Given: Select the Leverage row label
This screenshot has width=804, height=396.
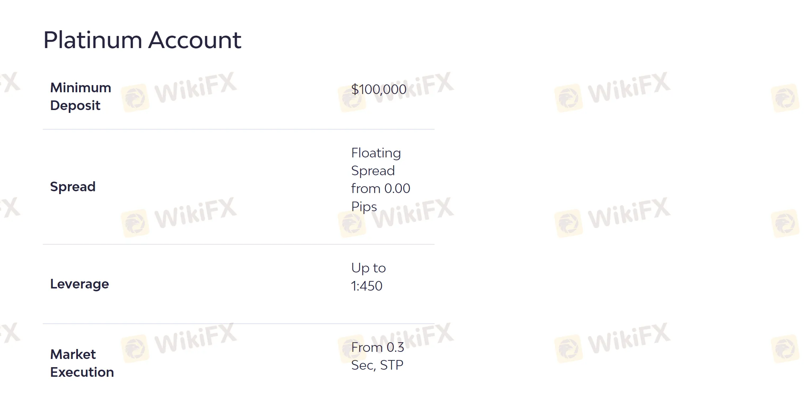Looking at the screenshot, I should (x=79, y=284).
